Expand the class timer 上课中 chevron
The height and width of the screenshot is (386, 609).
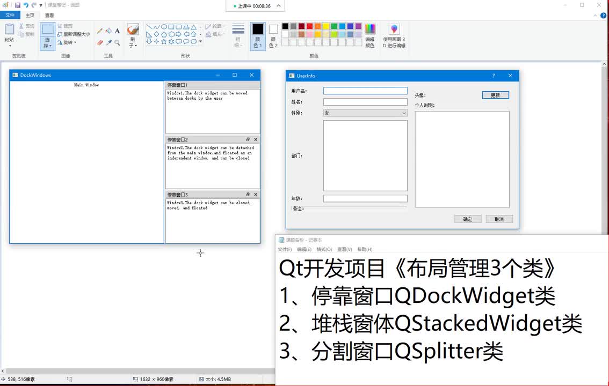click(279, 6)
